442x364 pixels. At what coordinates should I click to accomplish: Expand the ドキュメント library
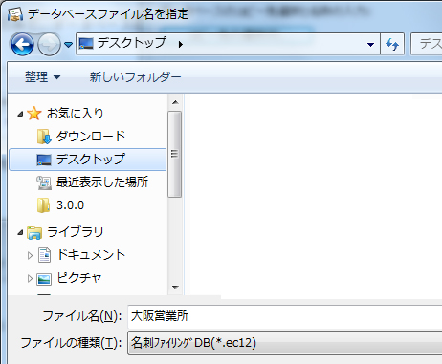30,255
